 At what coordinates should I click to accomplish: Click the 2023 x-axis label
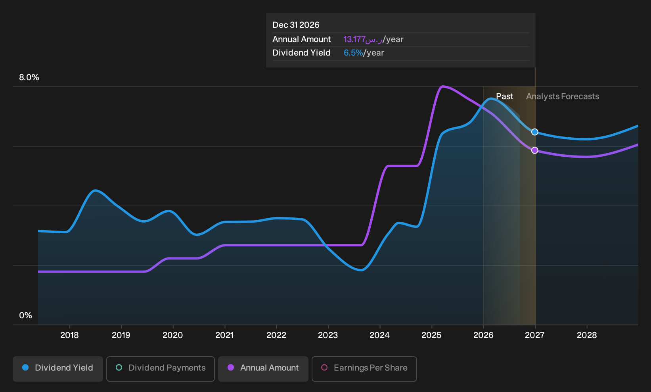click(328, 335)
